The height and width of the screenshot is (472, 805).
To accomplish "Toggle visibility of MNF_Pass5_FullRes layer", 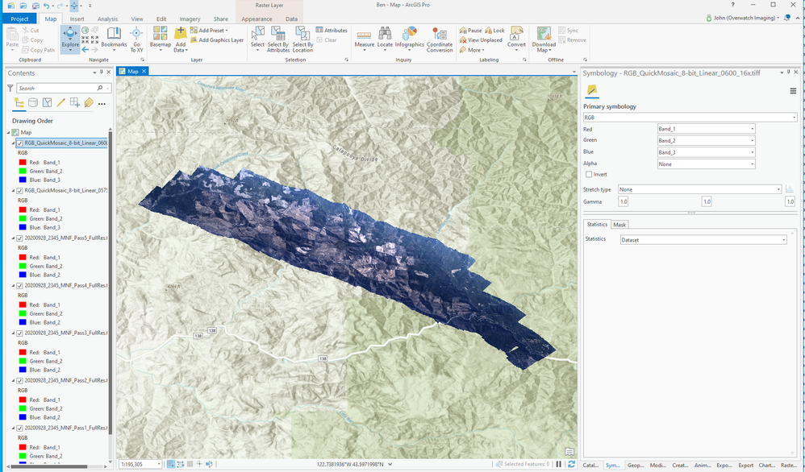I will [19, 238].
